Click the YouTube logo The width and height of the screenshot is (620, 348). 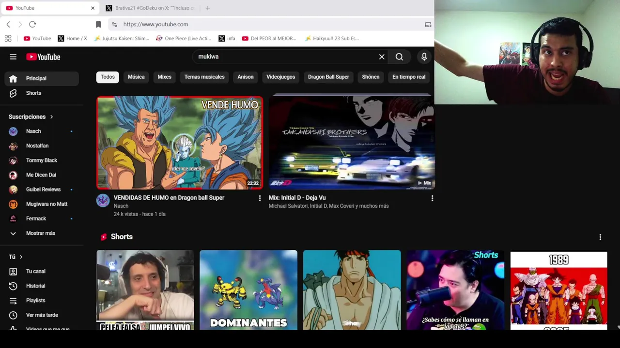[43, 57]
